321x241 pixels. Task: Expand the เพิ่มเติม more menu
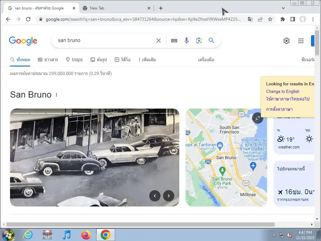[147, 60]
